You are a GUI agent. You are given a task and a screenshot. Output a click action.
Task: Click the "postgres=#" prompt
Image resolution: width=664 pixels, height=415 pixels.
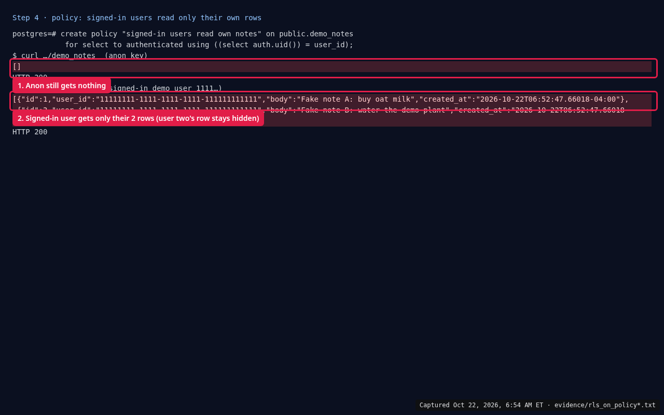click(34, 34)
